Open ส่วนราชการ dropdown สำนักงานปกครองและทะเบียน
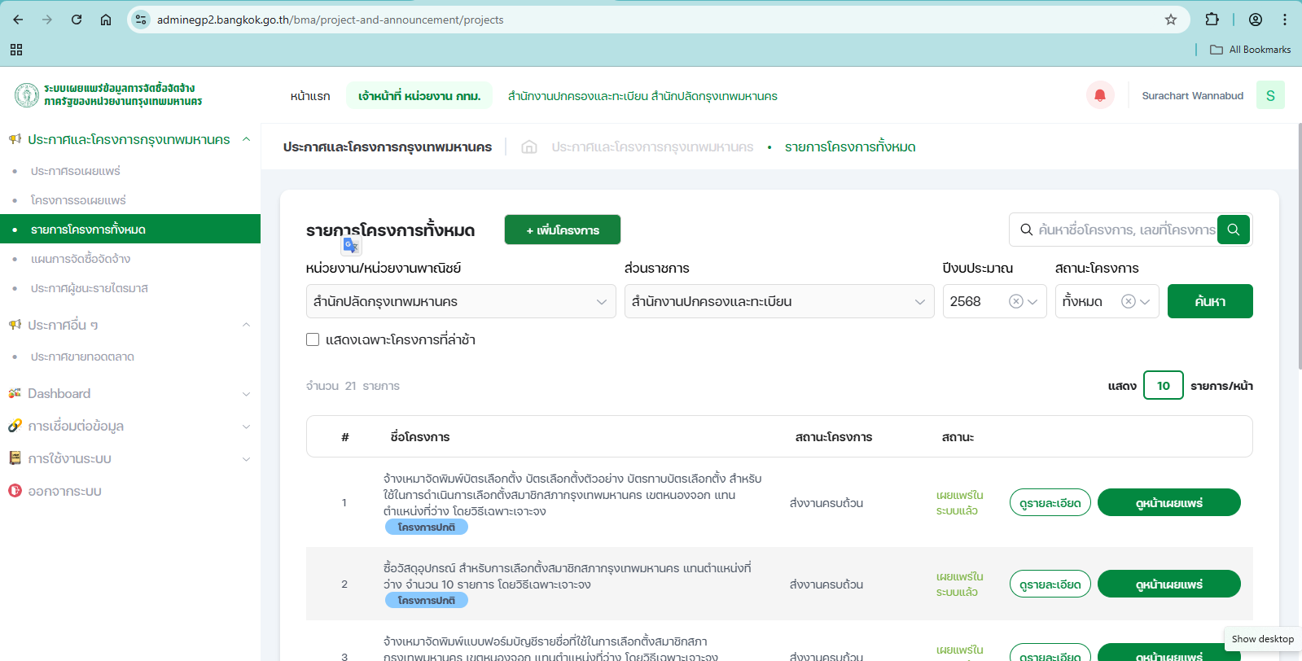Image resolution: width=1302 pixels, height=661 pixels. (779, 301)
